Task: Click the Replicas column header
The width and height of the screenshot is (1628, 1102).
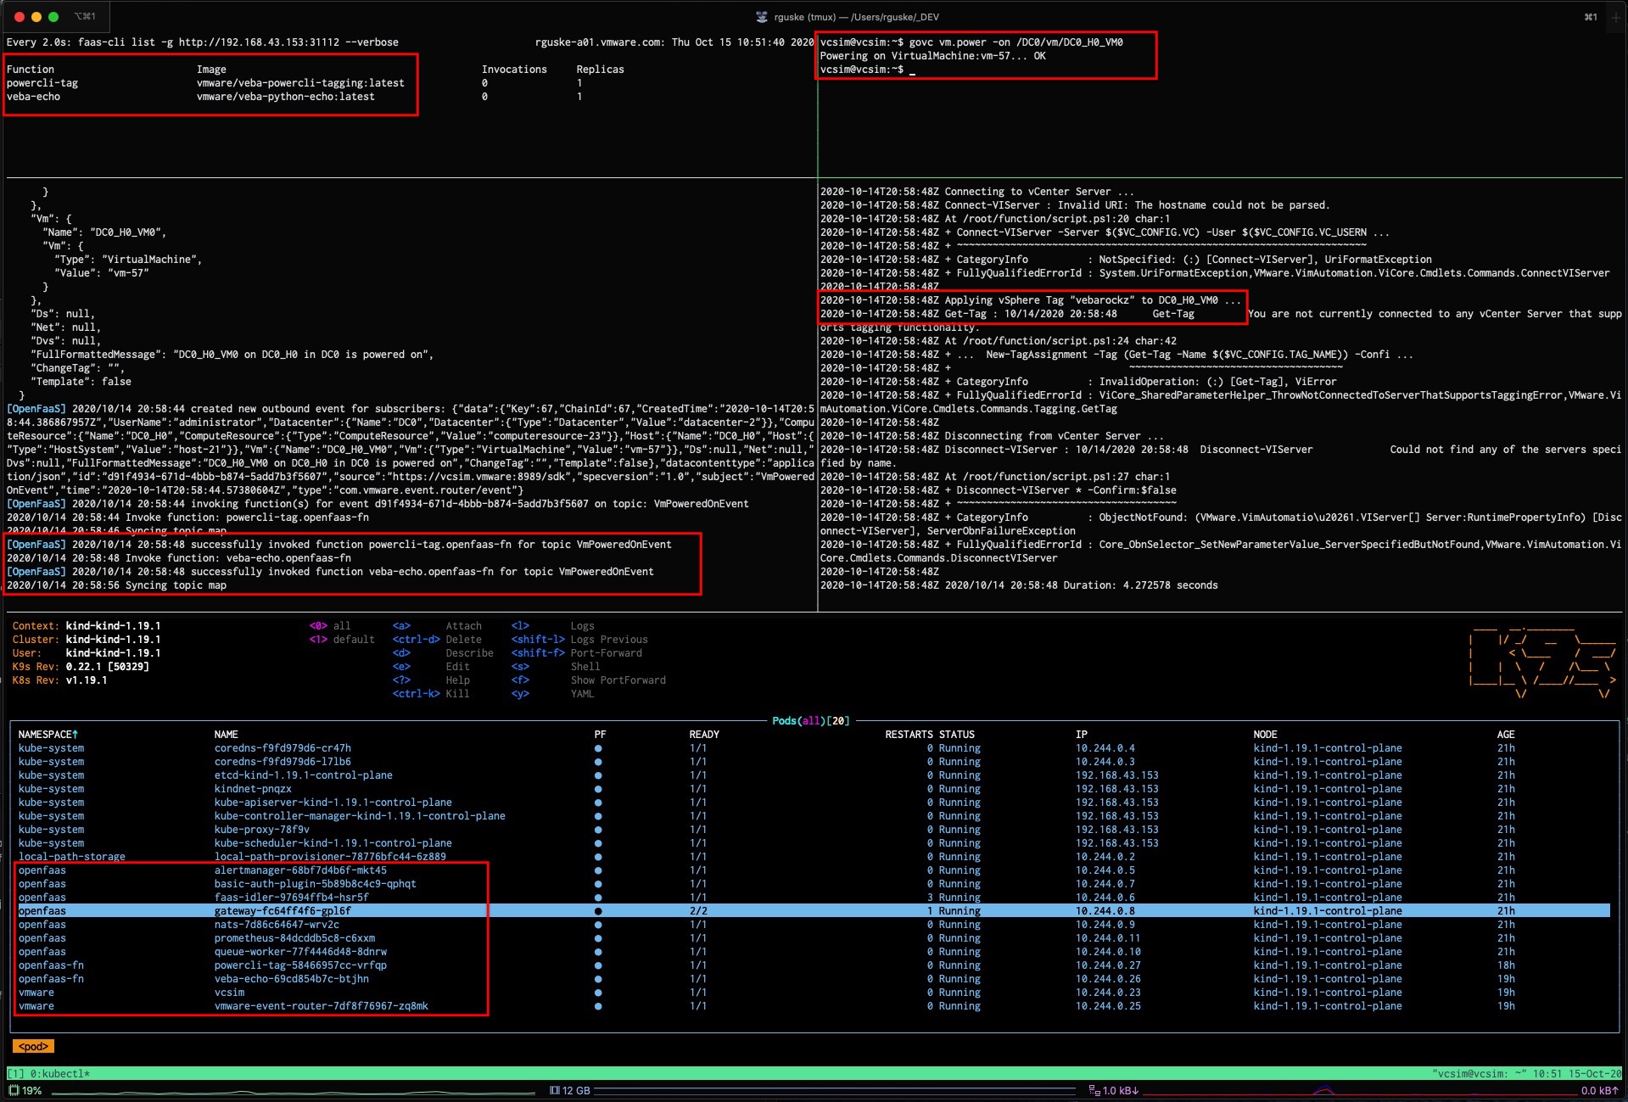Action: pos(600,70)
